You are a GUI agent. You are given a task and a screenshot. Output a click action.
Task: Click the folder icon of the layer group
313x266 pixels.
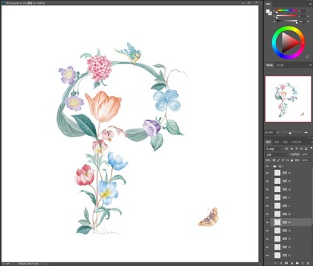click(275, 166)
